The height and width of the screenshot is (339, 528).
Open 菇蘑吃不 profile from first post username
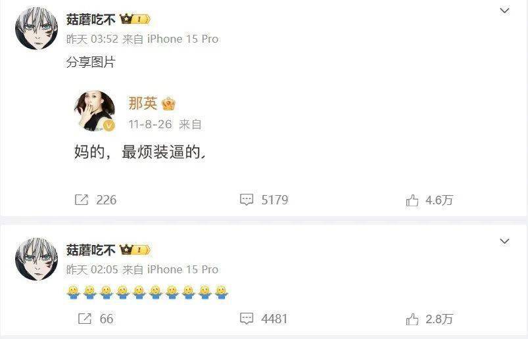(91, 20)
